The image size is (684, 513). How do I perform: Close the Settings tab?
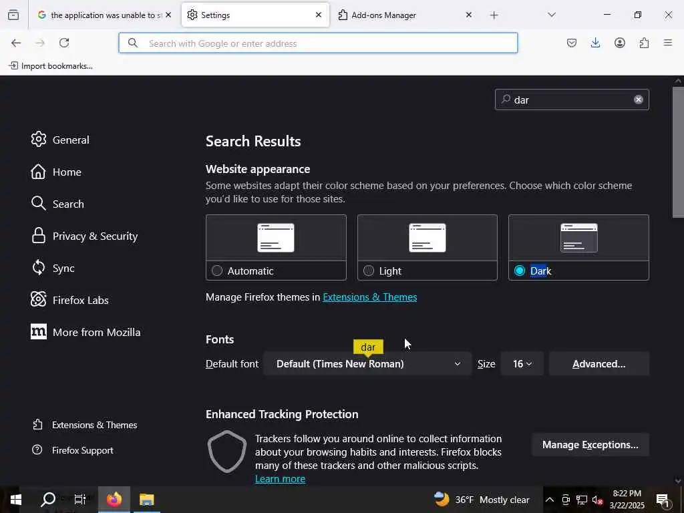point(319,15)
